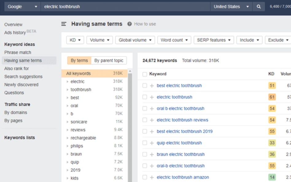Open the Include filter dropdown

(249, 40)
